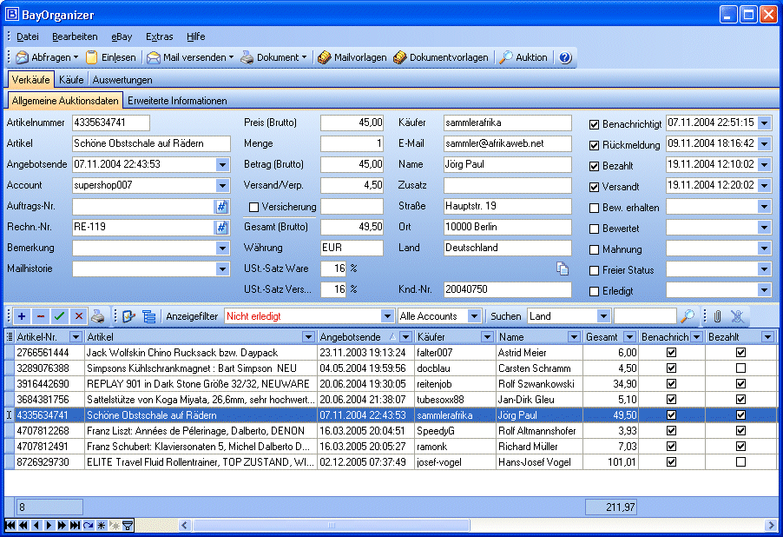Click the Einlesen clipboard icon
Image resolution: width=783 pixels, height=537 pixels.
(92, 57)
